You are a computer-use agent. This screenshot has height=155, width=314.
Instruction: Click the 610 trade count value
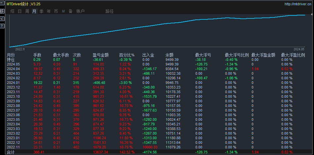(76, 142)
